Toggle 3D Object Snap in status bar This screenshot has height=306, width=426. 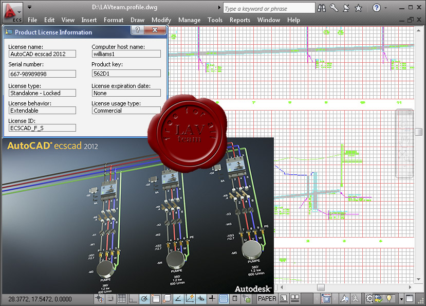(x=167, y=299)
